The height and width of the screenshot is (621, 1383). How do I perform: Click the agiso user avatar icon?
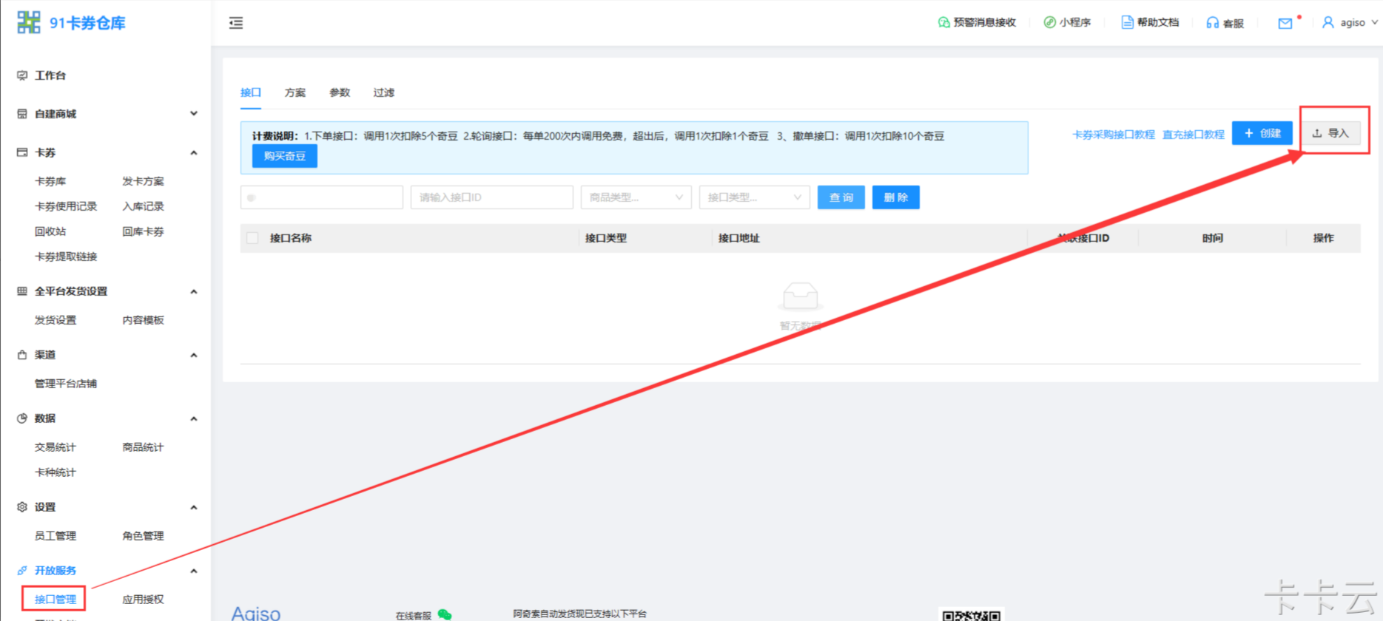pyautogui.click(x=1328, y=22)
